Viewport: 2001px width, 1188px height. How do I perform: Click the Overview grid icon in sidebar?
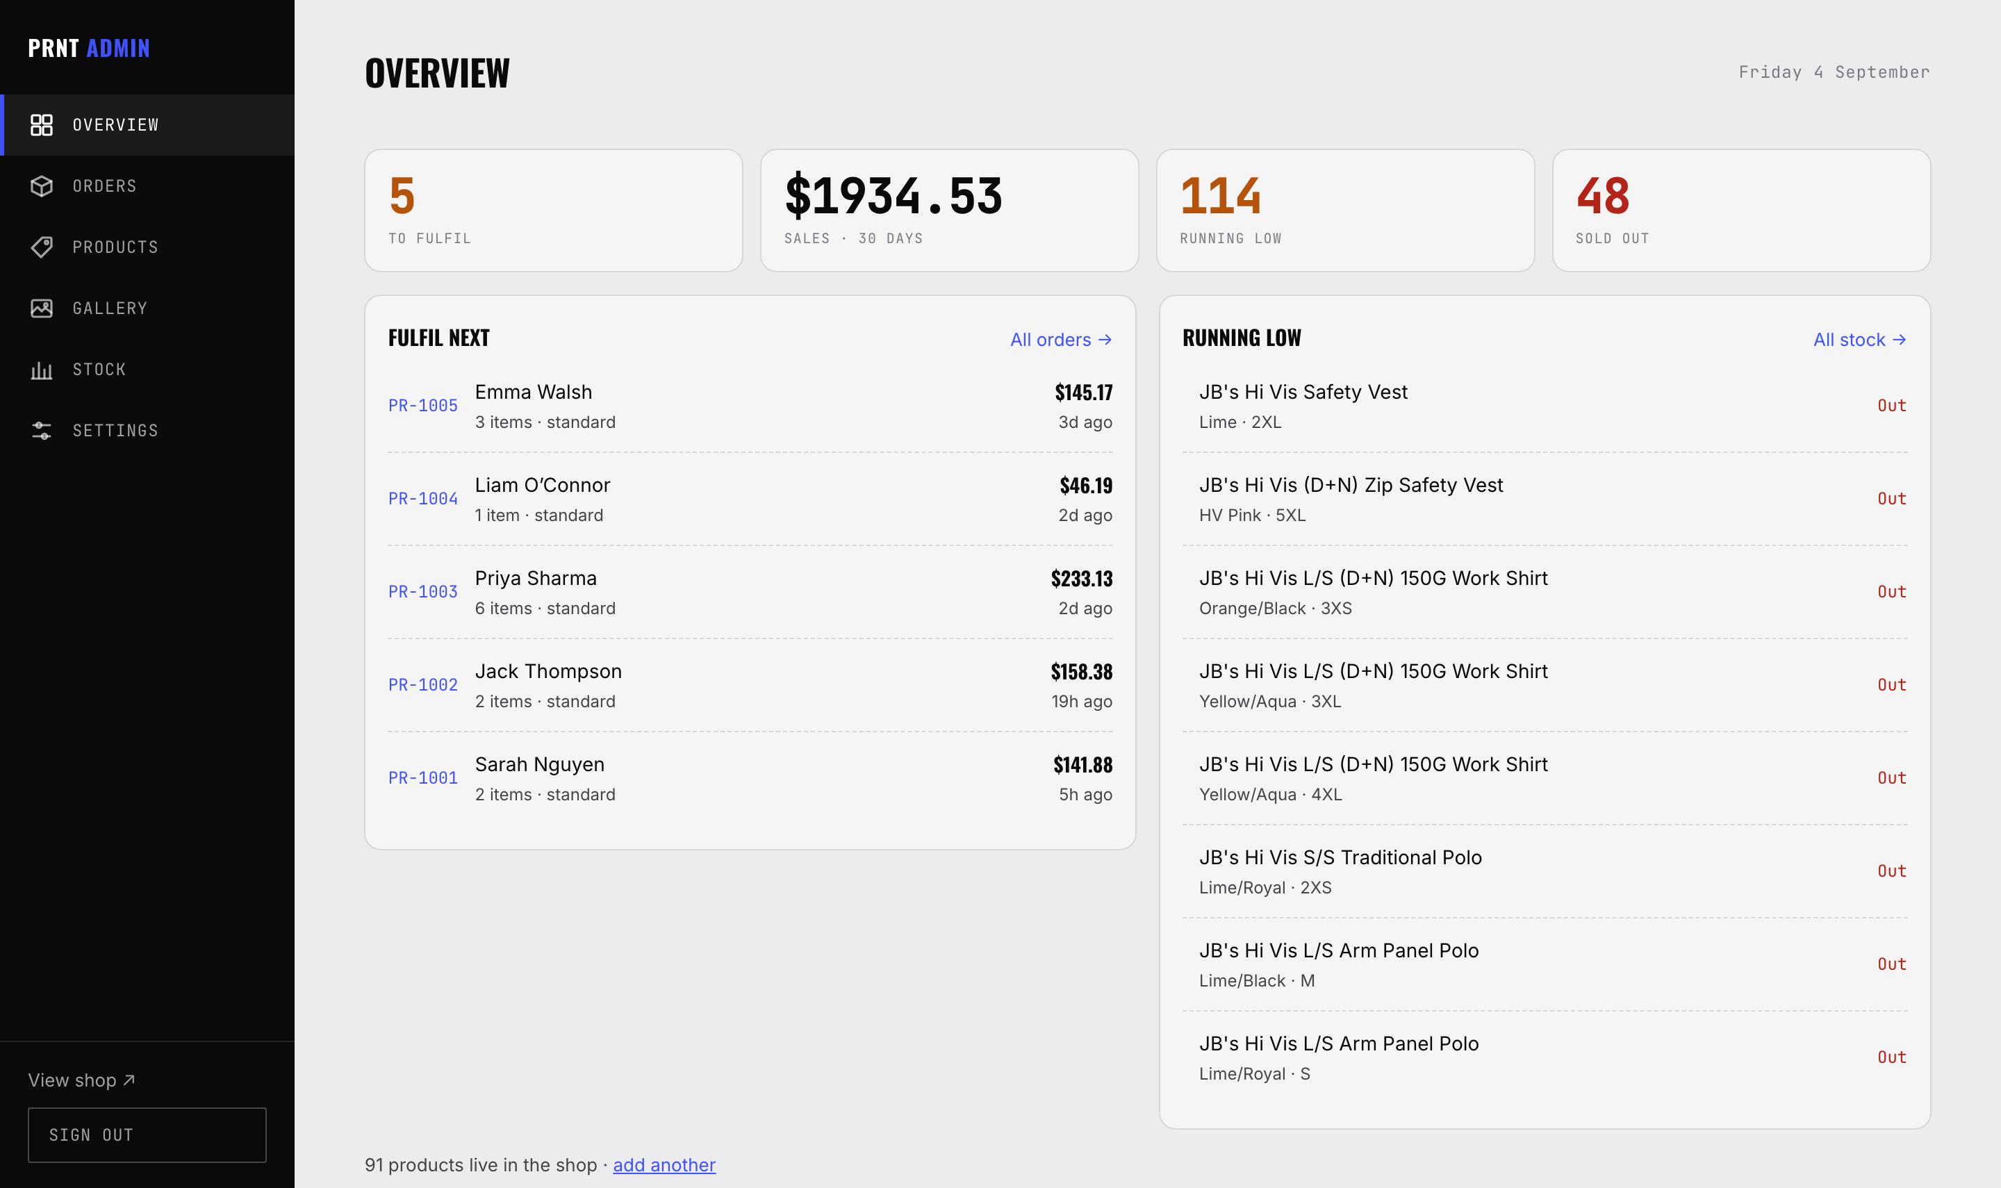point(42,125)
